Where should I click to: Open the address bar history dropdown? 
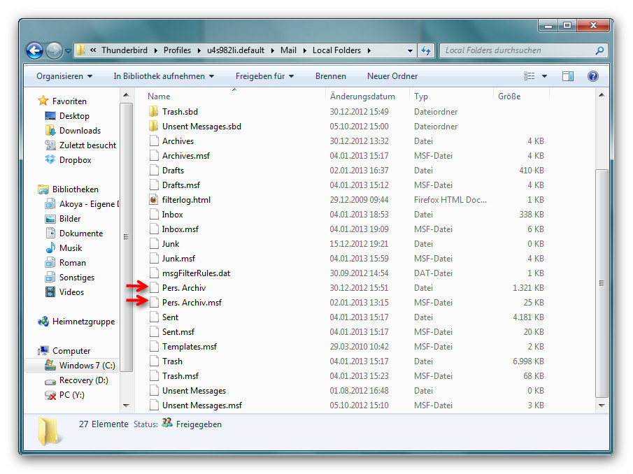[x=410, y=51]
